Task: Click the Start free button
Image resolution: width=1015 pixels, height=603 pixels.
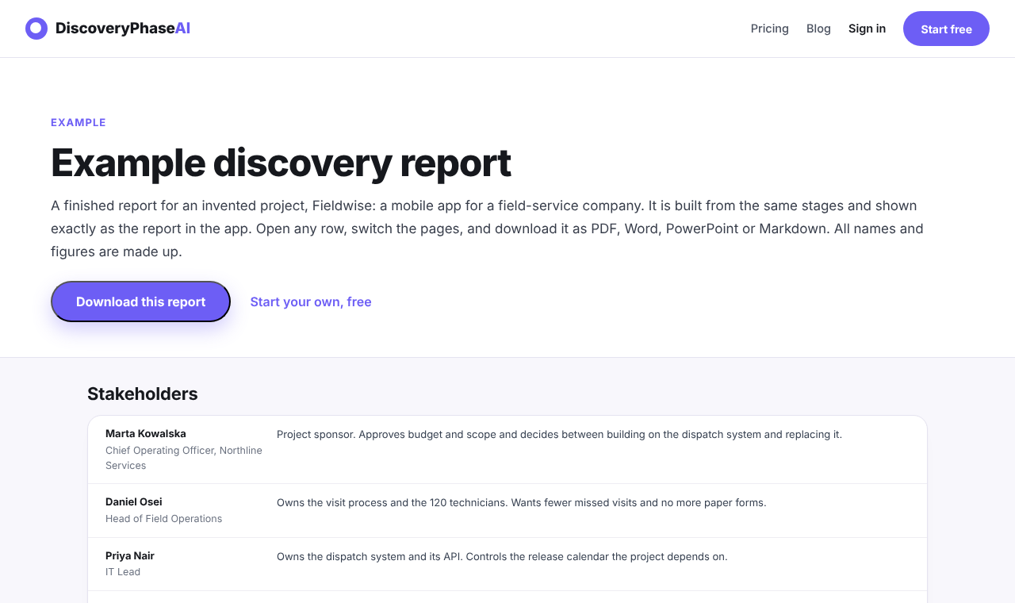Action: [x=946, y=29]
